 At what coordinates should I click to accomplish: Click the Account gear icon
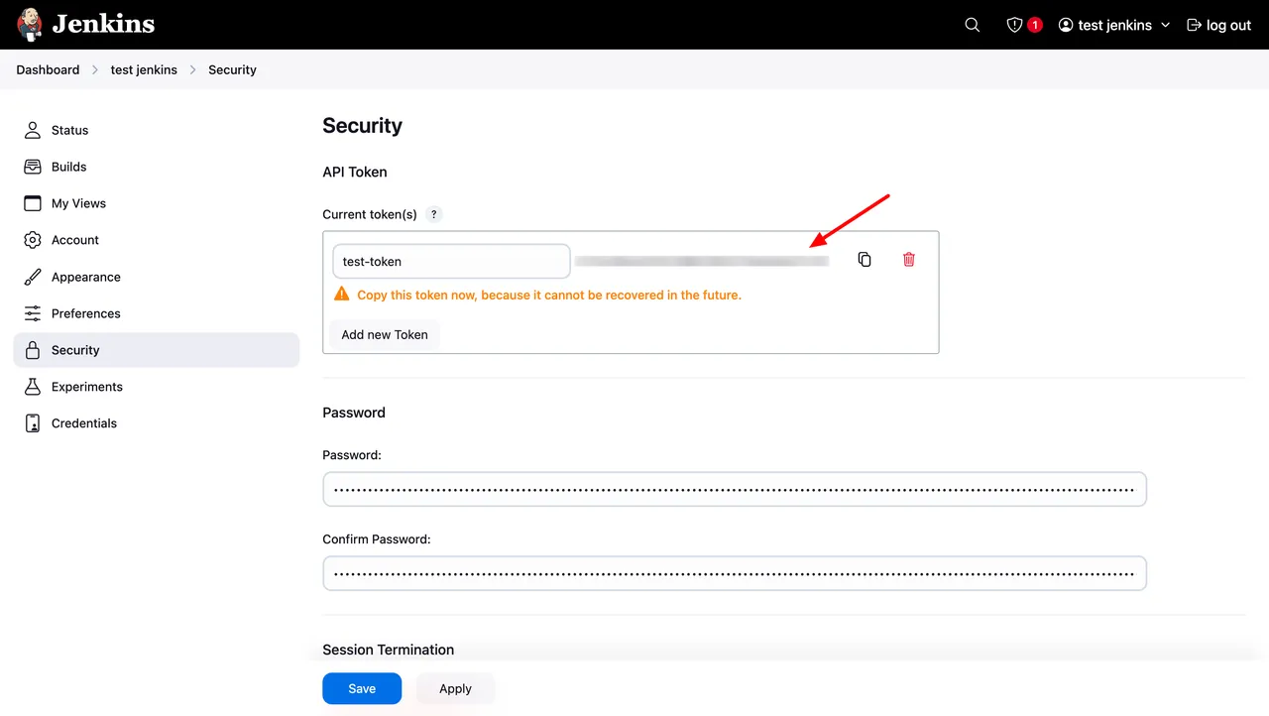[x=33, y=240]
